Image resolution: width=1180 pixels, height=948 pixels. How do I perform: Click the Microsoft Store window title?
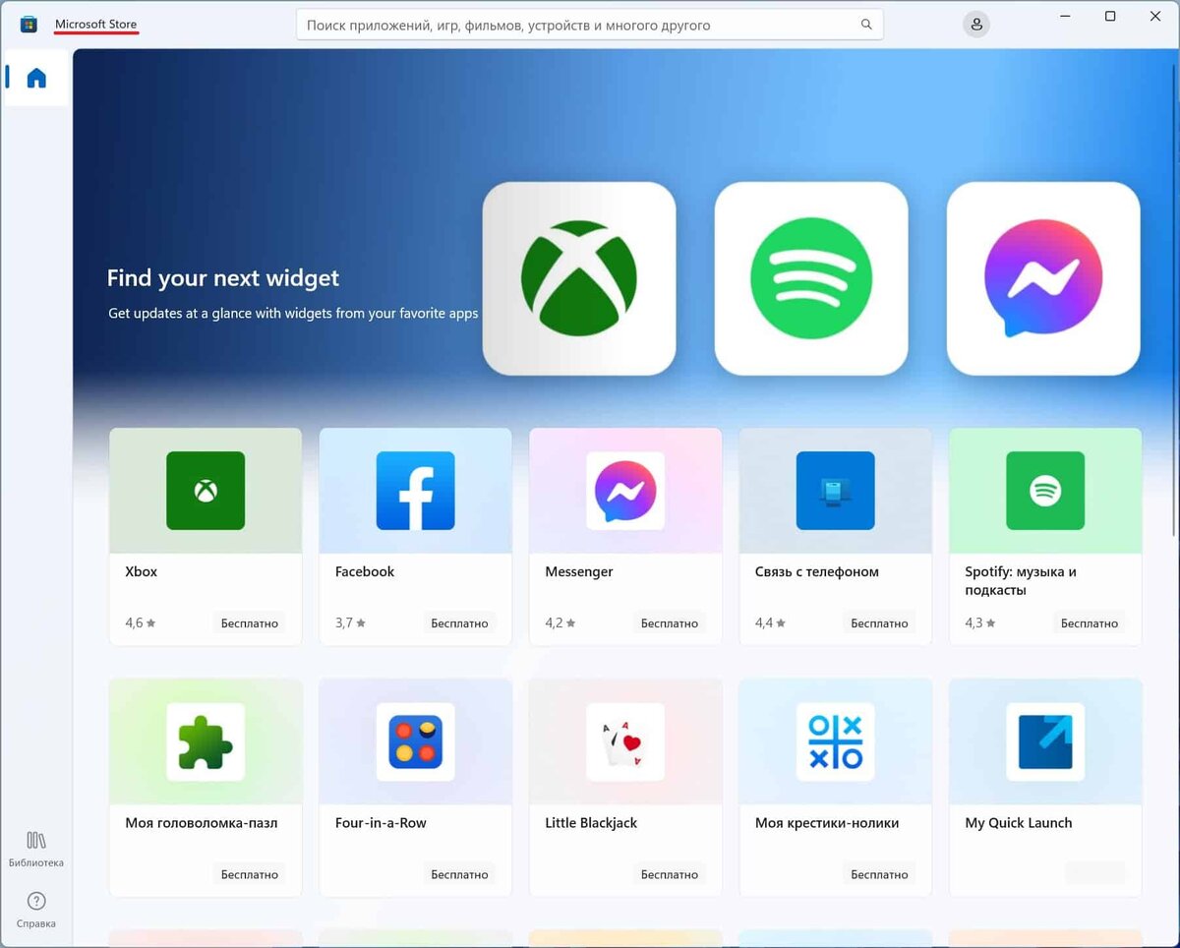pos(95,25)
